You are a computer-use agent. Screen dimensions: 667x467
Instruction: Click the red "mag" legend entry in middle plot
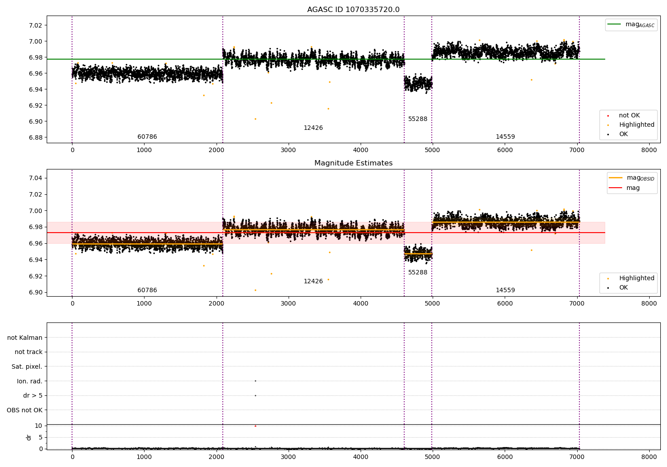[x=625, y=188]
